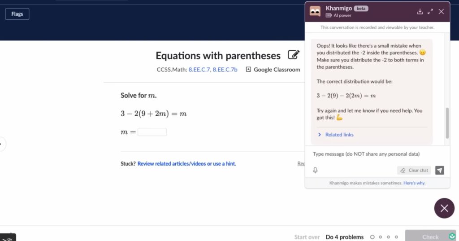Open the 8.EE.C.7 standard link
The height and width of the screenshot is (241, 459).
click(x=199, y=70)
